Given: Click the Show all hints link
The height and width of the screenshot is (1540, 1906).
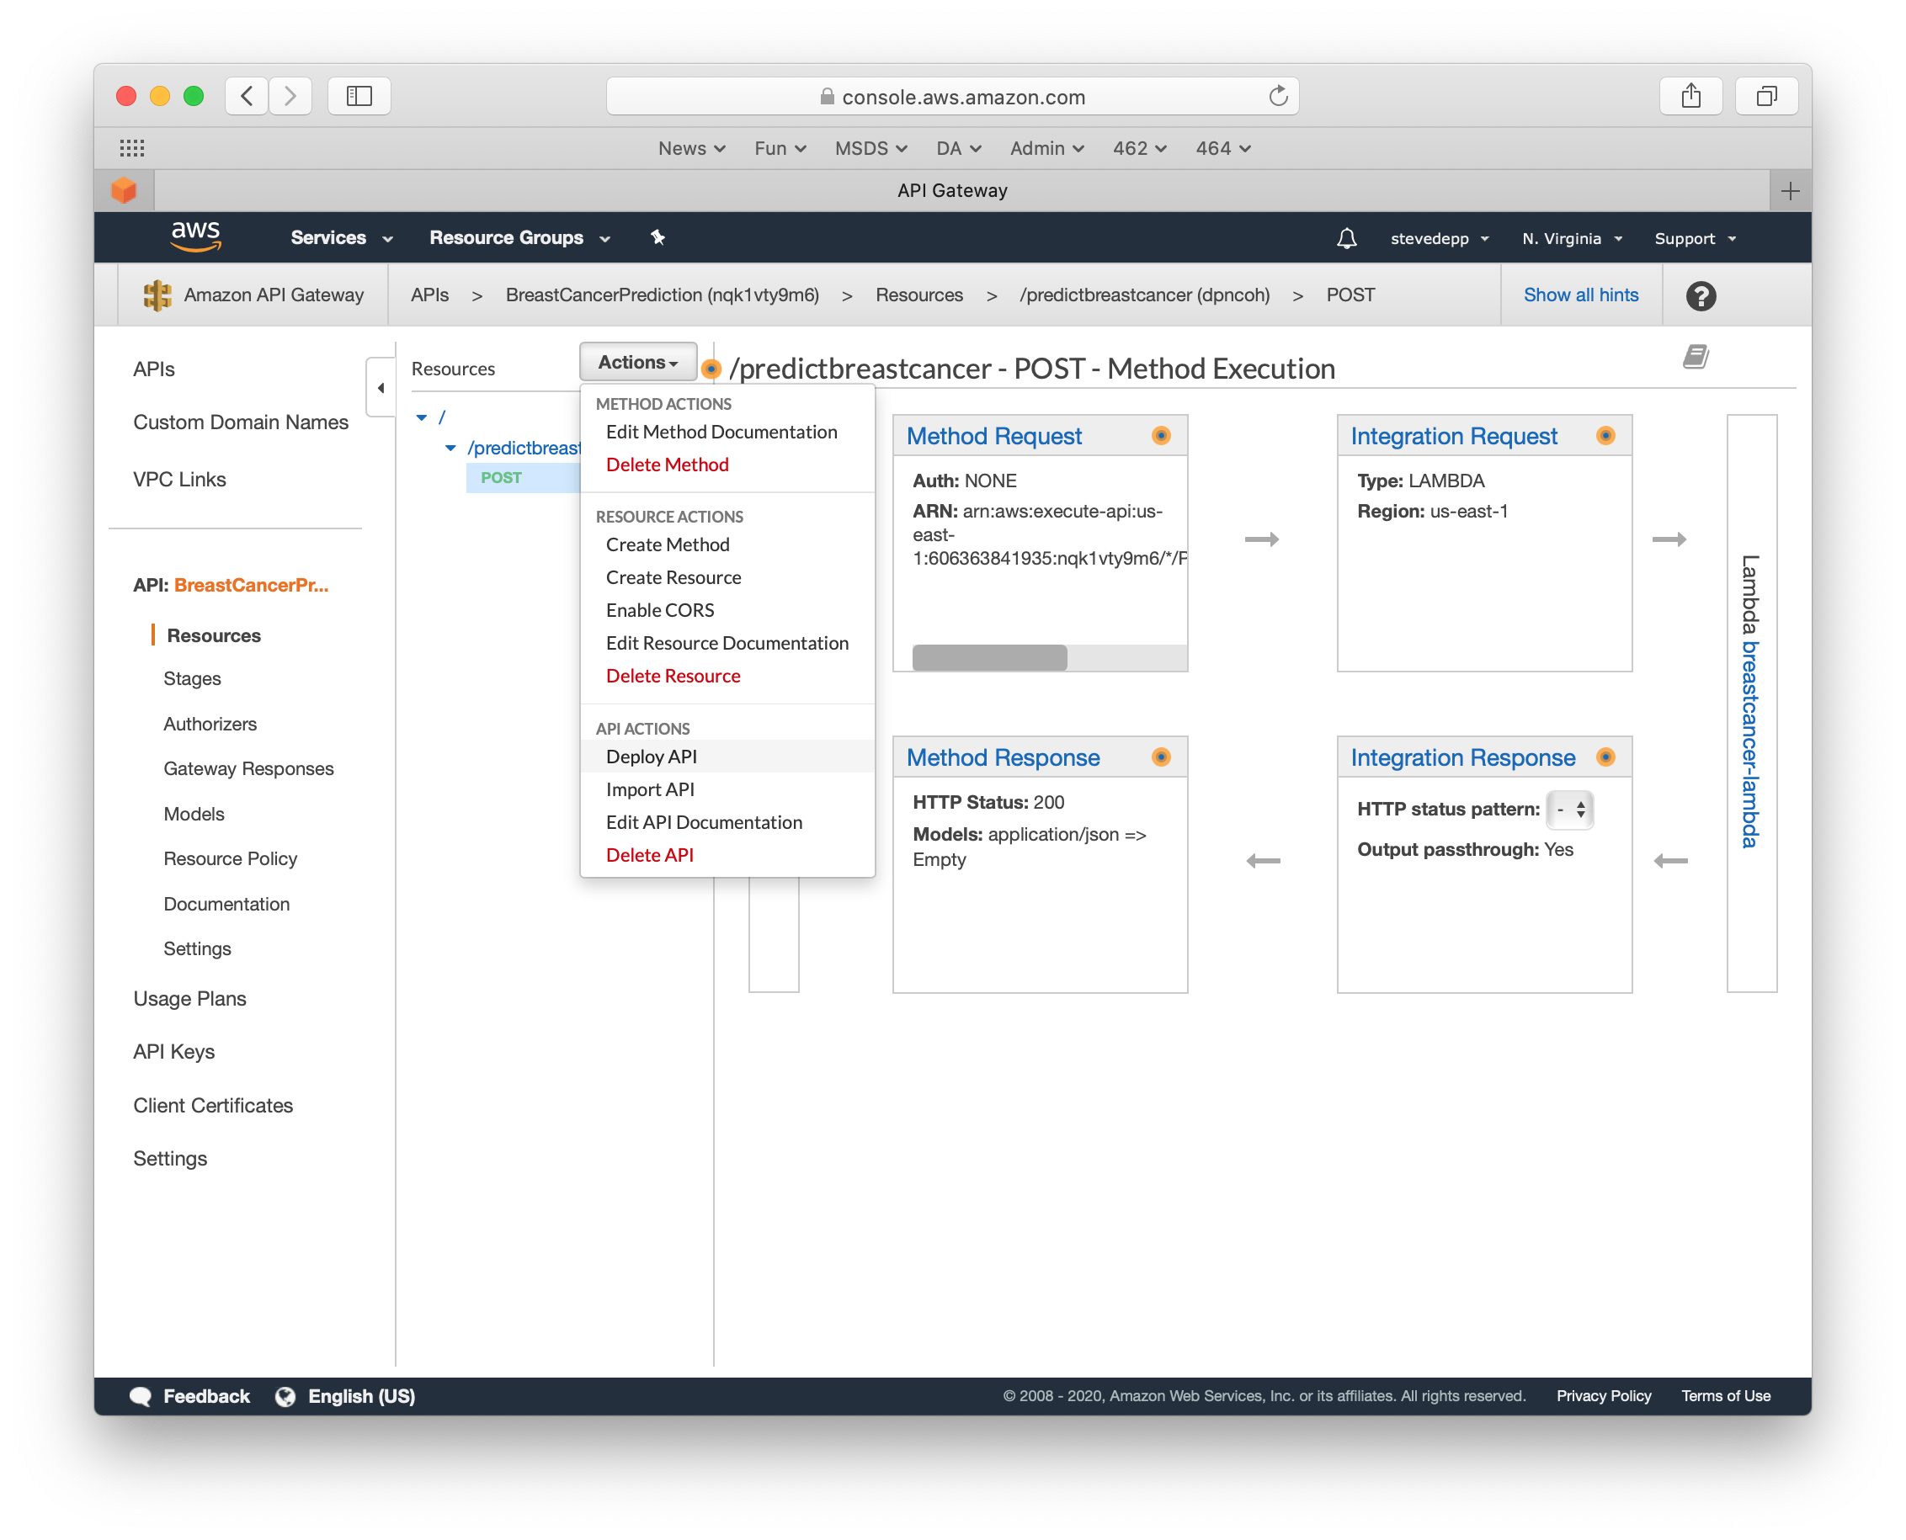Looking at the screenshot, I should [1580, 295].
